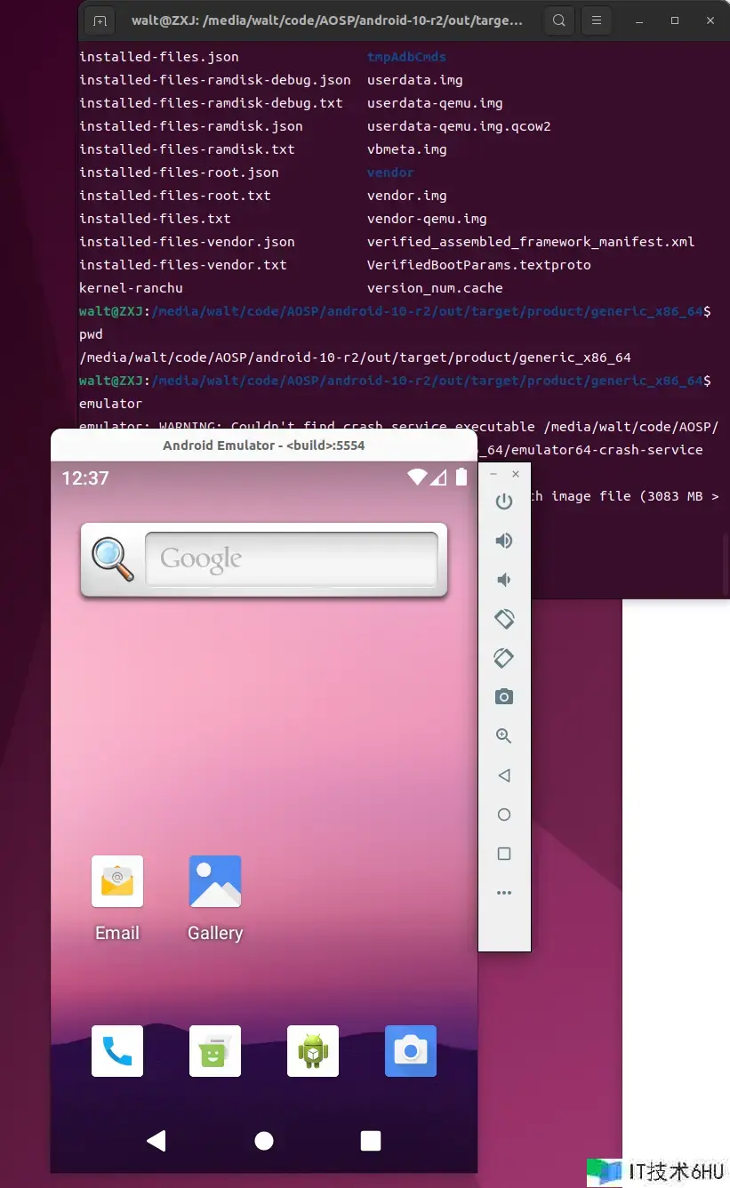Rotate emulator device left
730x1188 pixels.
[x=504, y=619]
